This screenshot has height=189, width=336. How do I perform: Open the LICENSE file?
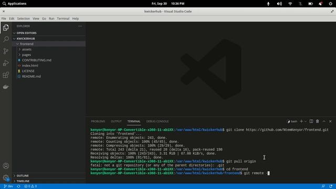point(49,71)
